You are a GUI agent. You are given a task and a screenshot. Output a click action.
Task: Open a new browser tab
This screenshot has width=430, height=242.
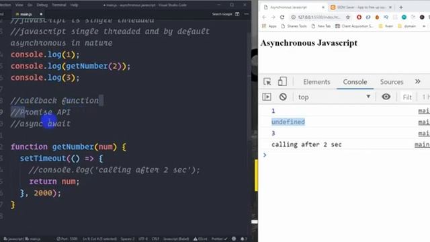(401, 7)
